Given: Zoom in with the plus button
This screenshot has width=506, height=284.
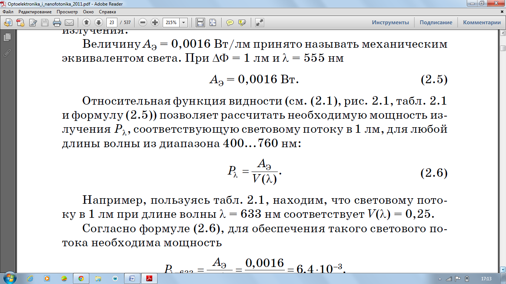Looking at the screenshot, I should (155, 23).
